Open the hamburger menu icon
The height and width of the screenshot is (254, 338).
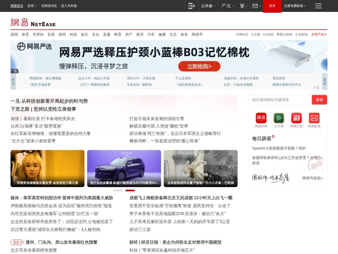click(318, 6)
